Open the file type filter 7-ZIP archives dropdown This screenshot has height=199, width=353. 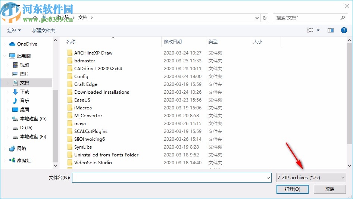(x=311, y=178)
